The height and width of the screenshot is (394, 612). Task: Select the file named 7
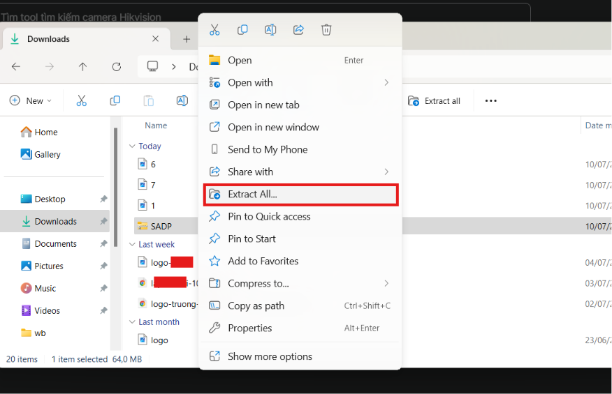(x=147, y=185)
